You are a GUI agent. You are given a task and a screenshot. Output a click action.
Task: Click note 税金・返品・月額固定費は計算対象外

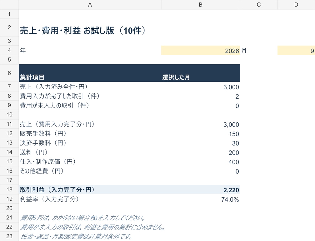point(76,236)
